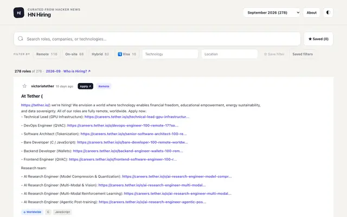
Task: Open Backend Developer Wallets careers link
Action: [x=128, y=151]
